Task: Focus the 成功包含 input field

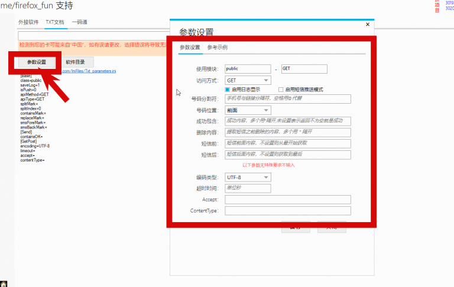Action: pos(288,121)
